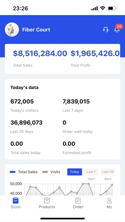Tap the 50,000 chart axis label

[x=16, y=184]
